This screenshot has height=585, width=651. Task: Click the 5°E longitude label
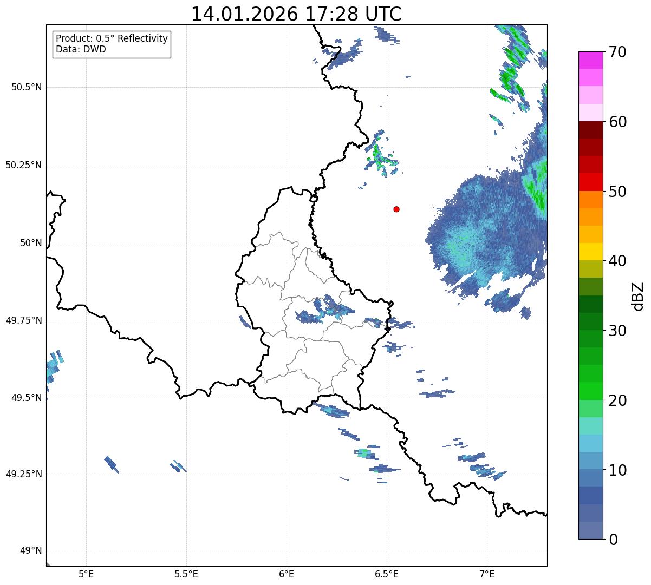pos(86,574)
